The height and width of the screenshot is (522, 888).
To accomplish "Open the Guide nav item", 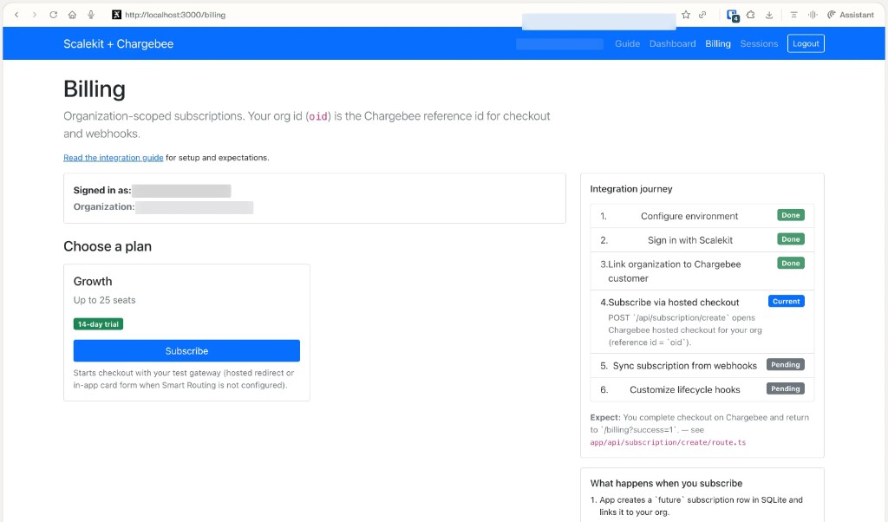I will [x=627, y=43].
